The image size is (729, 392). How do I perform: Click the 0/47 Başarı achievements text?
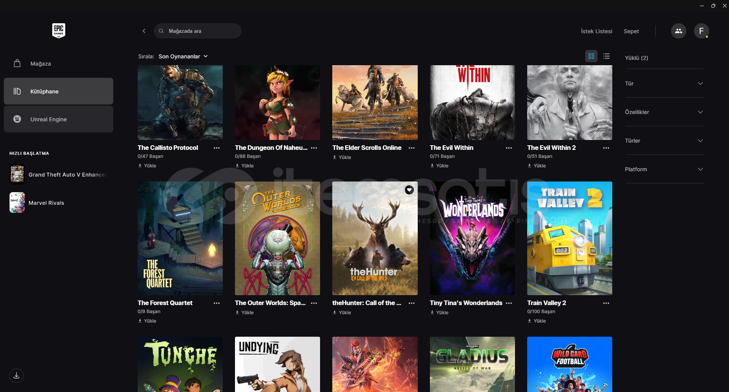pyautogui.click(x=150, y=156)
